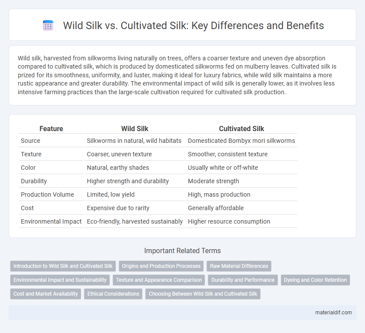Open Choosing Between Wild Silk and Cultivated Silk
This screenshot has width=365, height=333.
(203, 294)
